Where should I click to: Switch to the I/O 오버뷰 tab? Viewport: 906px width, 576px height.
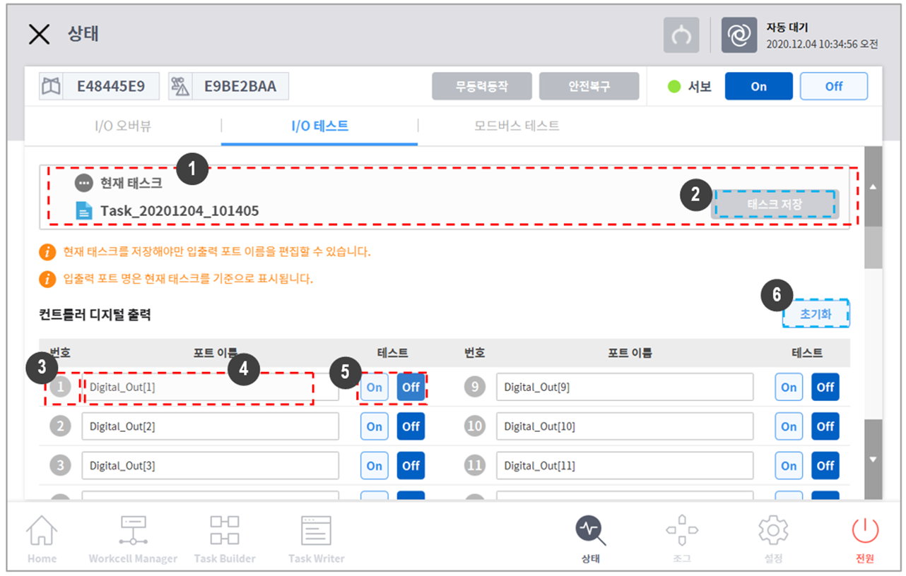click(x=123, y=126)
